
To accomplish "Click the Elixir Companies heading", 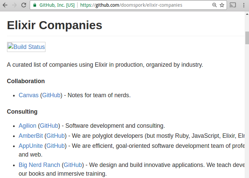I will [54, 25].
